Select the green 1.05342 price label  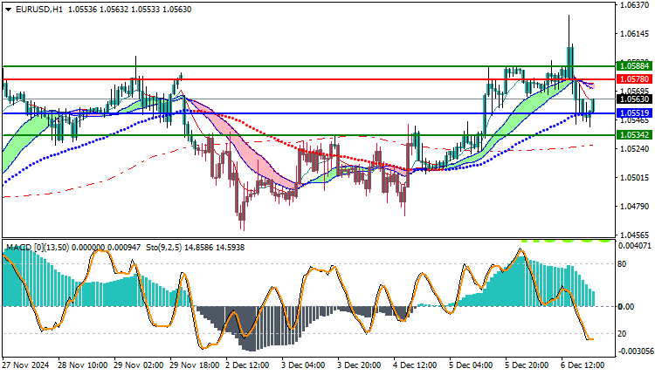coord(634,134)
